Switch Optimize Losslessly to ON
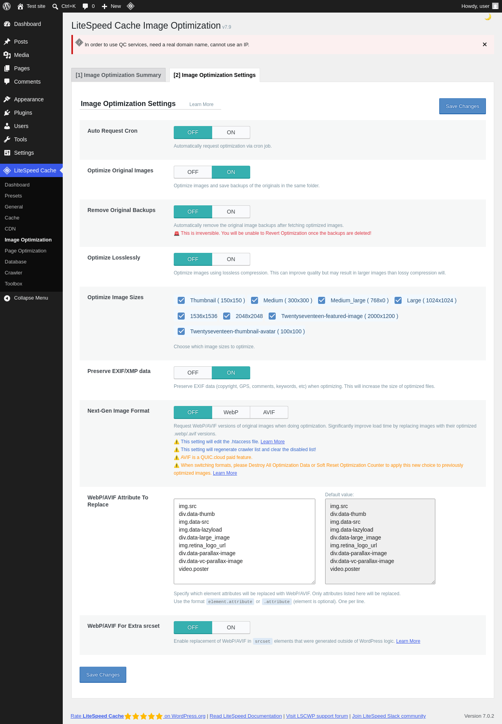This screenshot has width=502, height=724. coord(231,259)
